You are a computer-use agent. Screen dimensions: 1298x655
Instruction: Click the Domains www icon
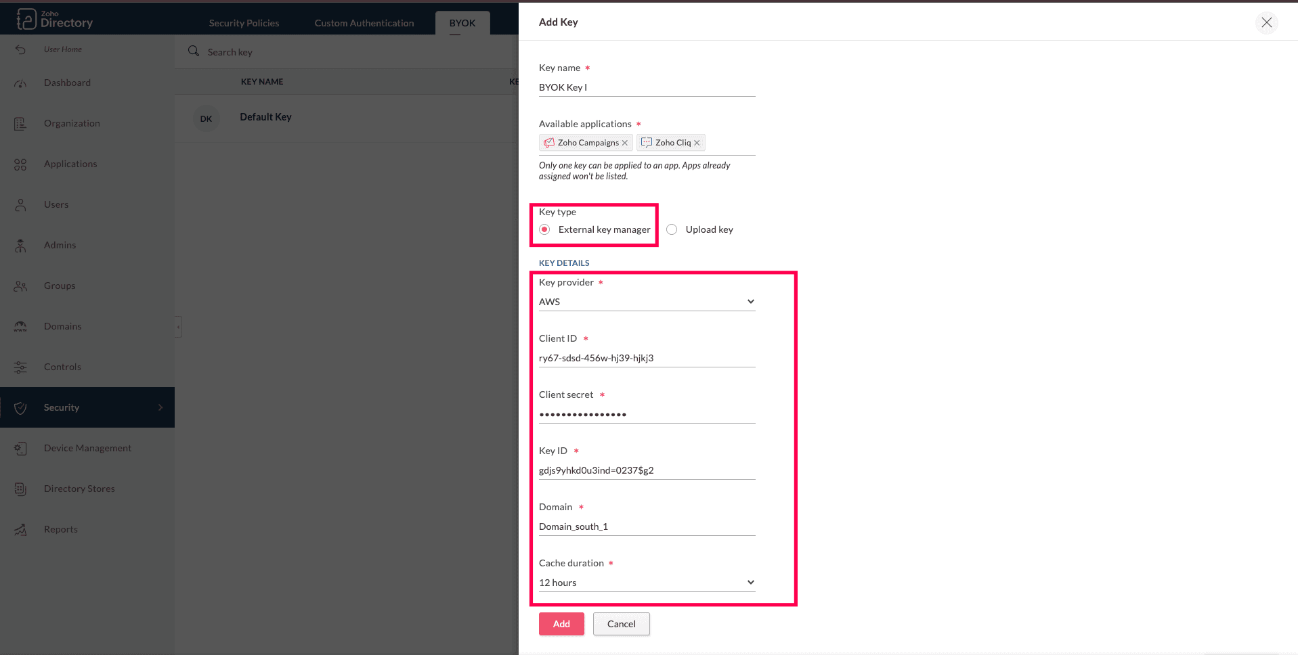tap(20, 327)
